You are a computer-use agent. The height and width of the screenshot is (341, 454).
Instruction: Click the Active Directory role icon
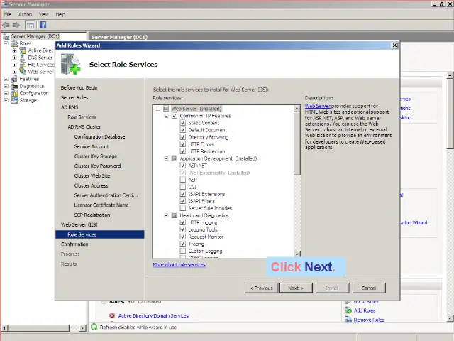(x=23, y=50)
